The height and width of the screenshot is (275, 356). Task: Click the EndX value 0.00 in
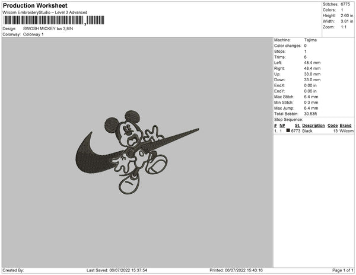[x=310, y=85]
